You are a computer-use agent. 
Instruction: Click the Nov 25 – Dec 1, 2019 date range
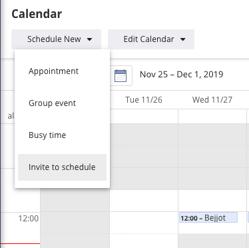(x=181, y=75)
